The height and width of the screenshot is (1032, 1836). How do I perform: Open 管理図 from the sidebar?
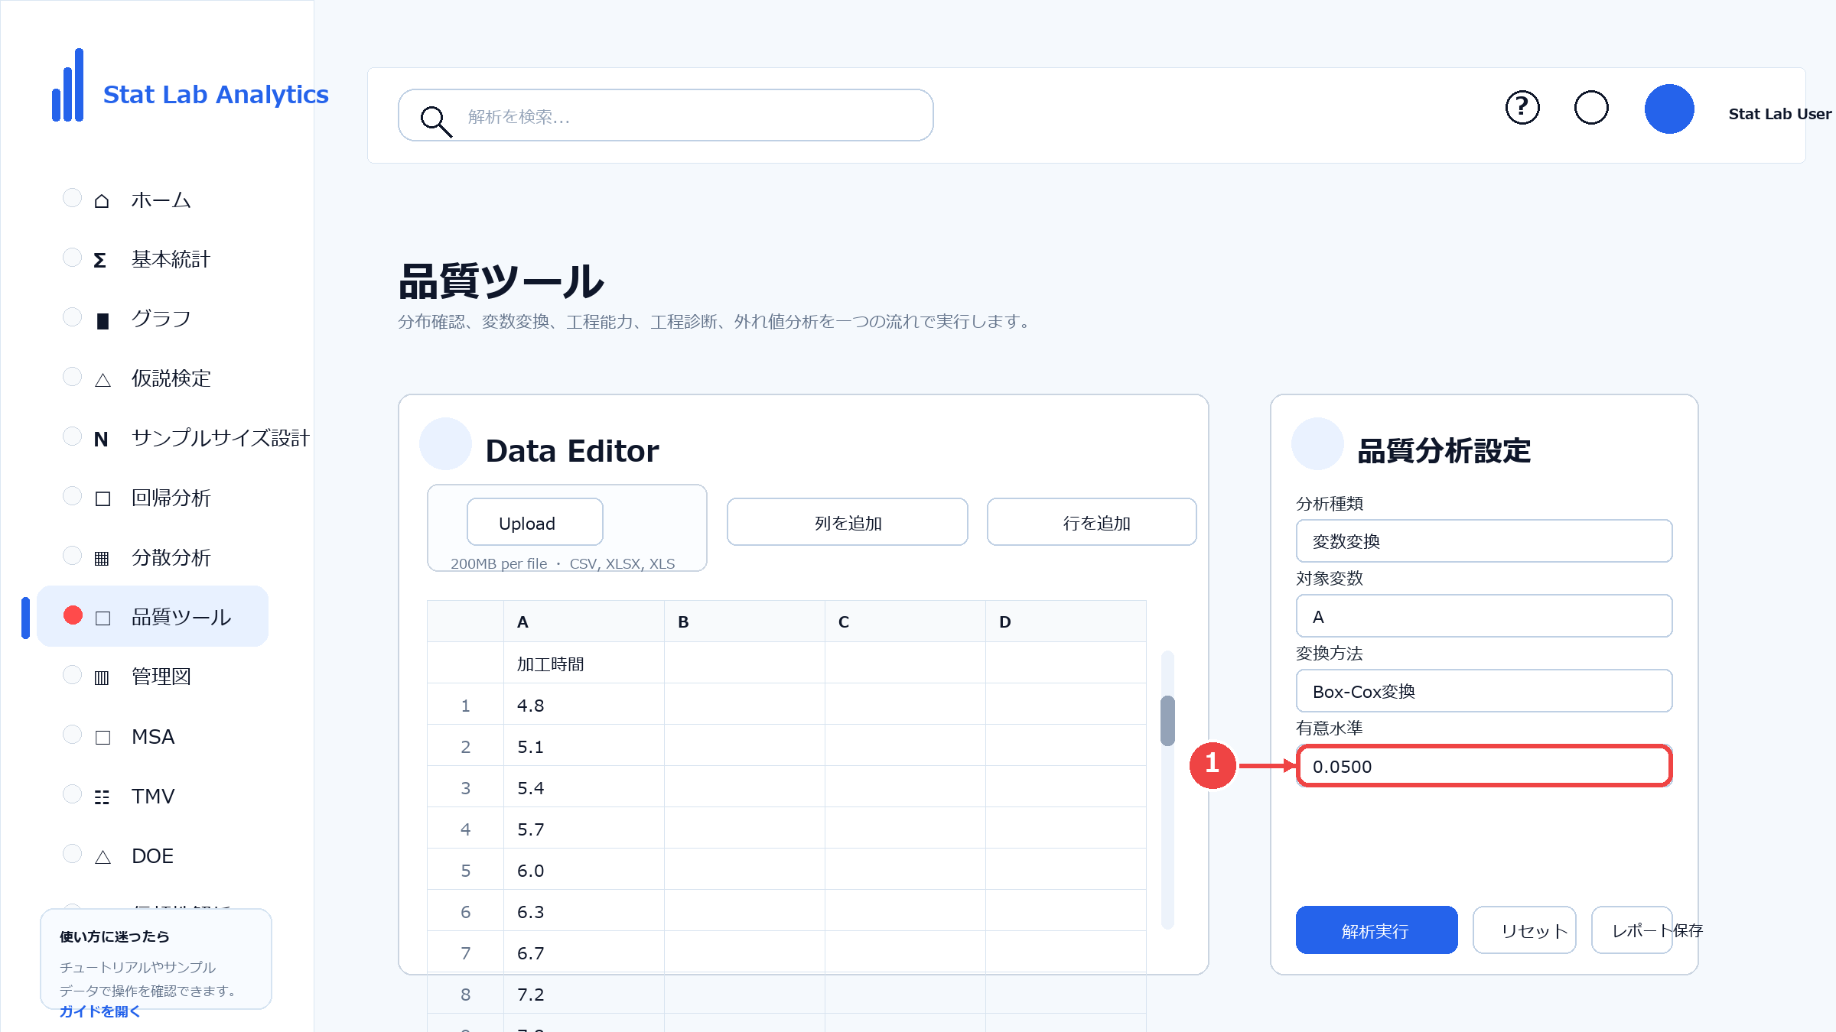(x=161, y=677)
